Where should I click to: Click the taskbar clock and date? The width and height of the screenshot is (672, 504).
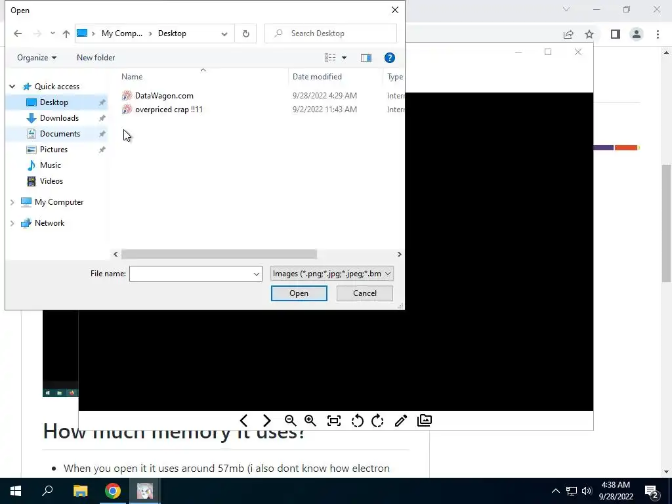pos(616,491)
